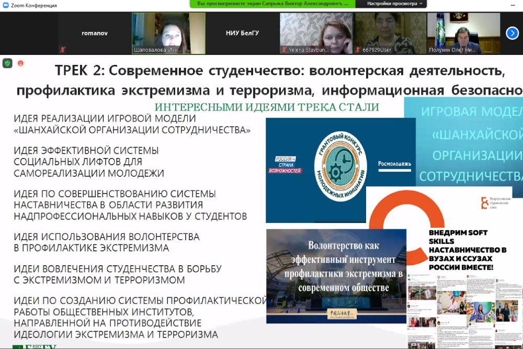
Task: Click the Zoom logo in title bar
Action: click(5, 5)
